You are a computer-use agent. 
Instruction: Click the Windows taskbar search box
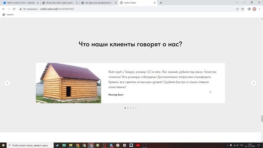[30, 145]
